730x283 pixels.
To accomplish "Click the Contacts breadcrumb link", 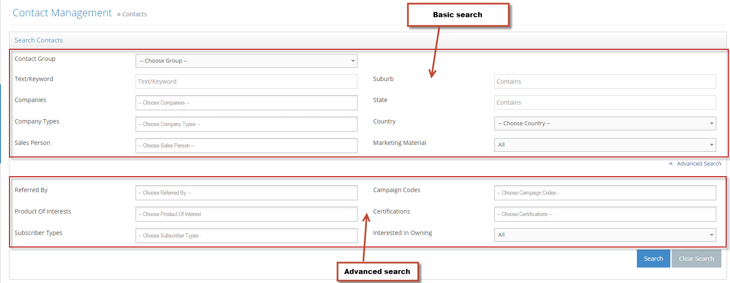I will [134, 14].
